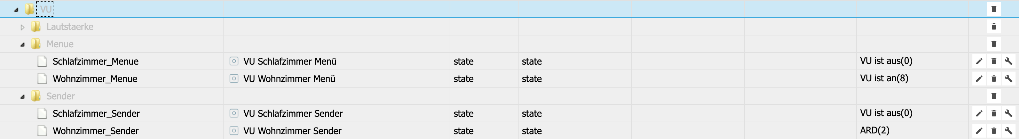Click wrench icon for Schlafzimmer_Menue
1019x139 pixels.
[1008, 61]
